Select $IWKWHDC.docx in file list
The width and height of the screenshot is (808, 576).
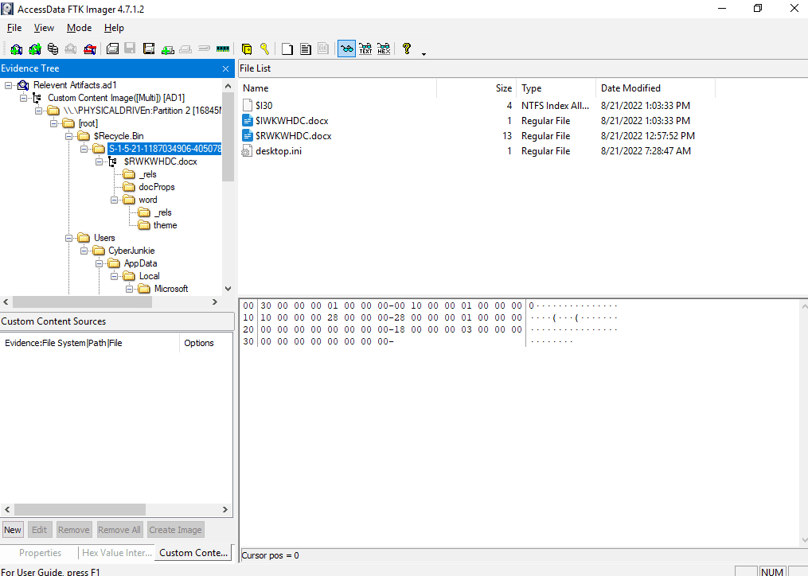[x=291, y=121]
